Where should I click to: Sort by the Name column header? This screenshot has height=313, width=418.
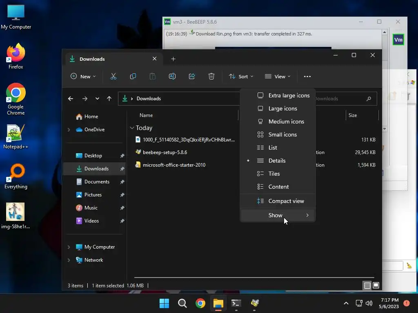[146, 115]
